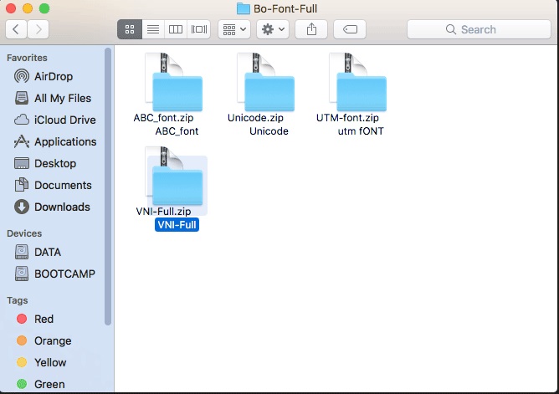Switch to icon view in toolbar
Image resolution: width=559 pixels, height=394 pixels.
pyautogui.click(x=130, y=29)
